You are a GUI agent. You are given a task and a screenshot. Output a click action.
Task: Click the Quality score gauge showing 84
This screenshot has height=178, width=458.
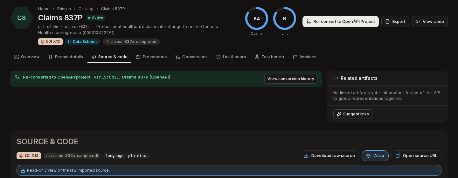pos(257,18)
